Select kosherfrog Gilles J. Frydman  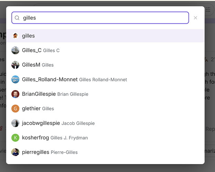coord(105,138)
